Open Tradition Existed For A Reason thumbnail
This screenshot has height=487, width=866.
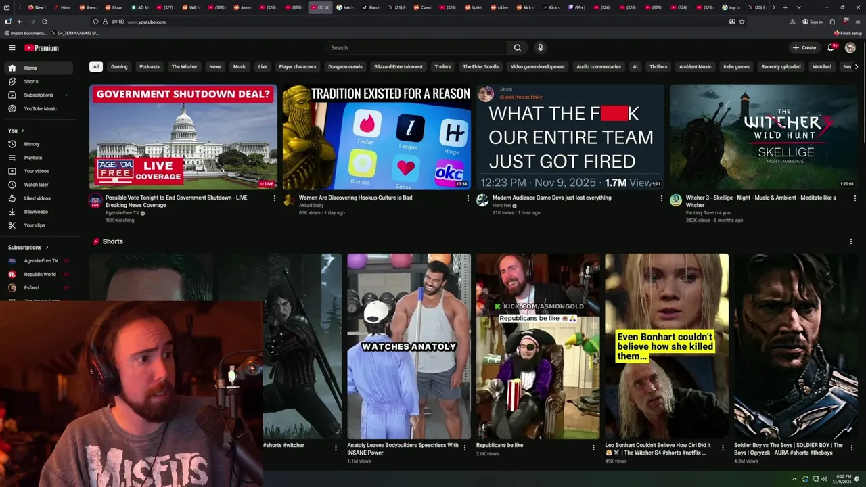[377, 137]
